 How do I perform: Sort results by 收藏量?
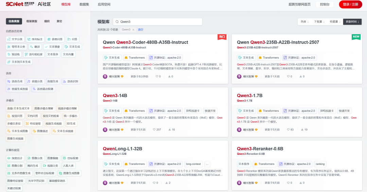tap(335, 21)
